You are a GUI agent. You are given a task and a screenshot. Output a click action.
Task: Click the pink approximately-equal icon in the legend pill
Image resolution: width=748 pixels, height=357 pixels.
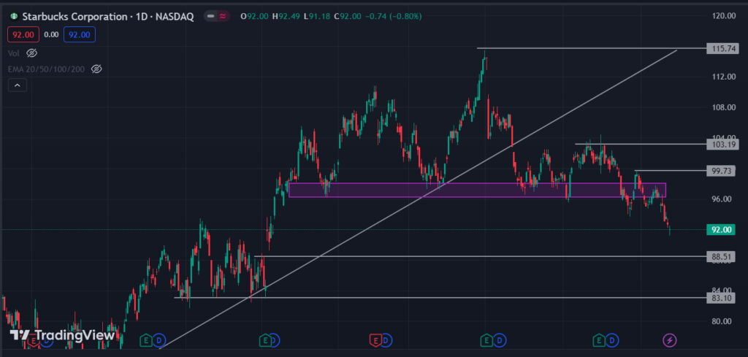pyautogui.click(x=222, y=16)
